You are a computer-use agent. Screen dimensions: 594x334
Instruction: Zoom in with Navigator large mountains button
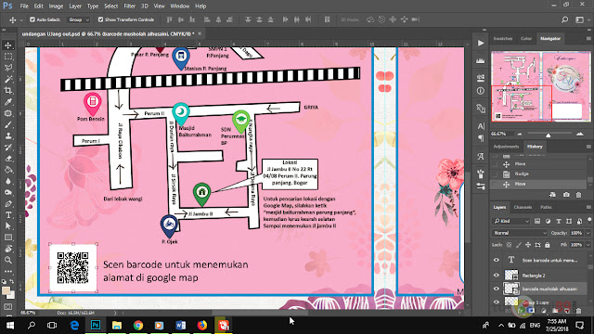coord(579,134)
